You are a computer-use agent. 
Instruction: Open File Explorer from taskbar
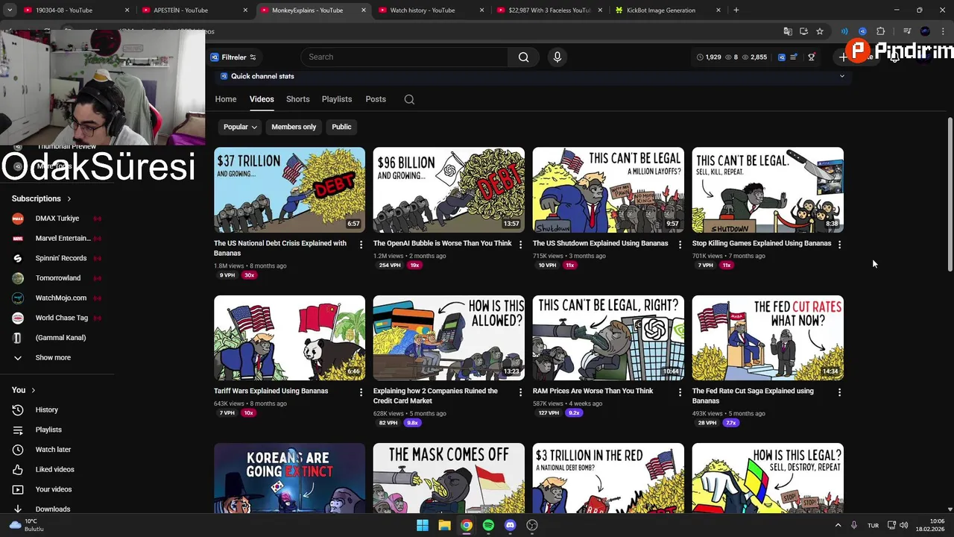[x=444, y=525]
